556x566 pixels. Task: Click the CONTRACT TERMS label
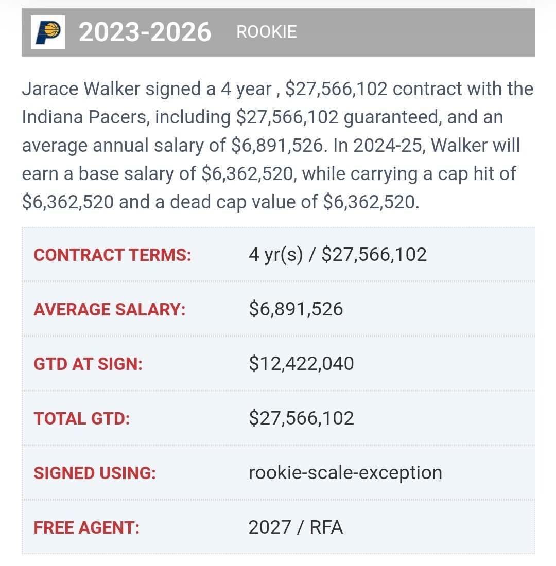(112, 255)
